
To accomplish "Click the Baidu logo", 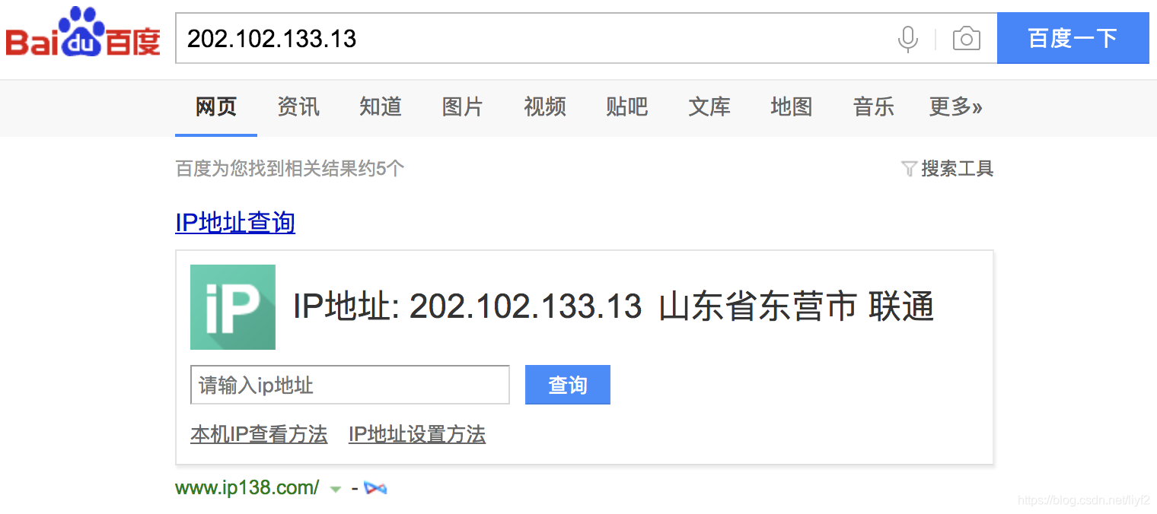I will (x=83, y=33).
